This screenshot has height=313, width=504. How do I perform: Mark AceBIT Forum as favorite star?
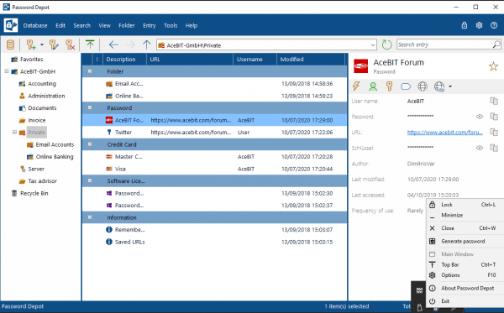click(x=493, y=66)
